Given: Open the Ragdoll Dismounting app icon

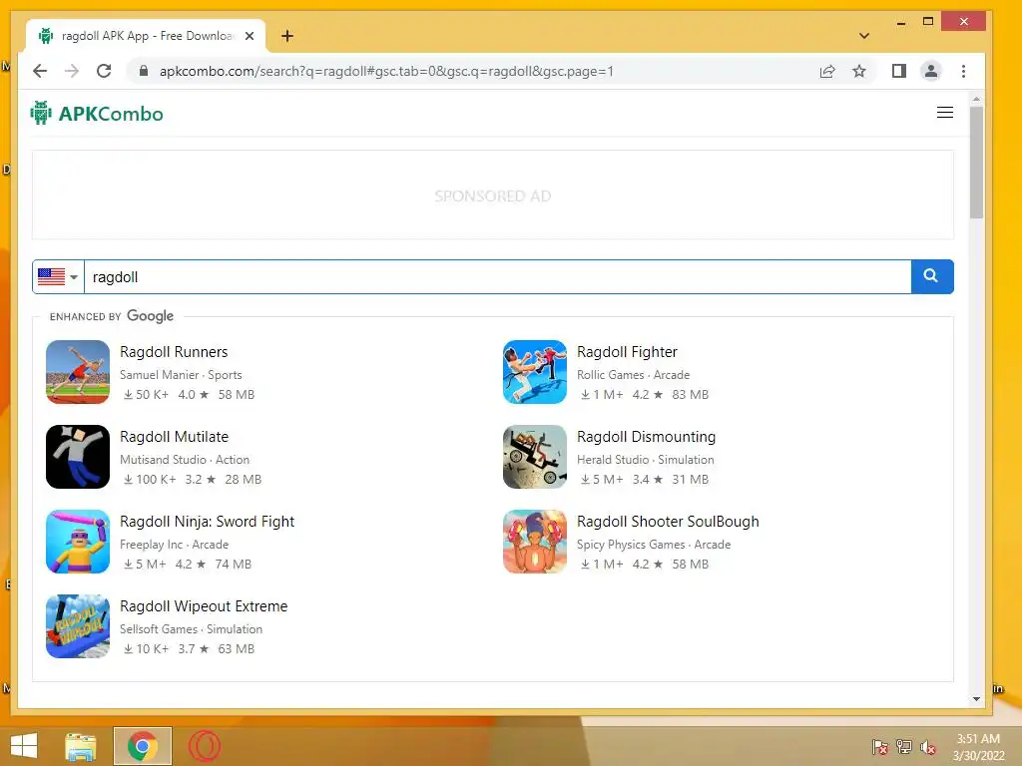Looking at the screenshot, I should pyautogui.click(x=535, y=457).
